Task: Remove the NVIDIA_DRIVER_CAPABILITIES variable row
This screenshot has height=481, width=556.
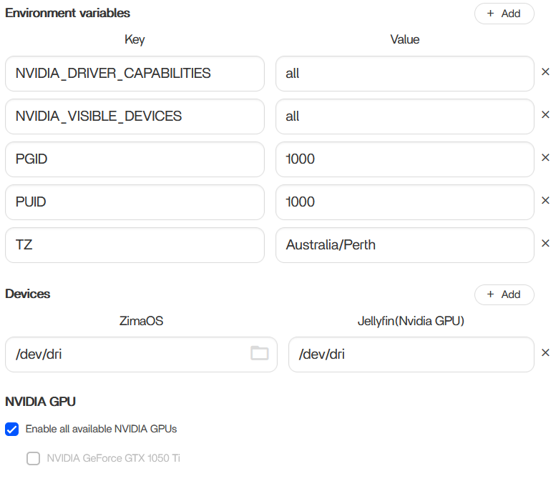Action: [x=545, y=72]
